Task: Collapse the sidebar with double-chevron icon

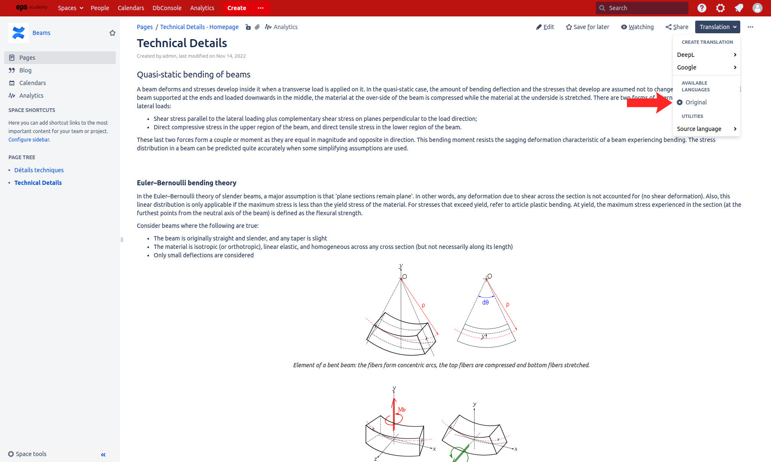Action: click(x=103, y=454)
